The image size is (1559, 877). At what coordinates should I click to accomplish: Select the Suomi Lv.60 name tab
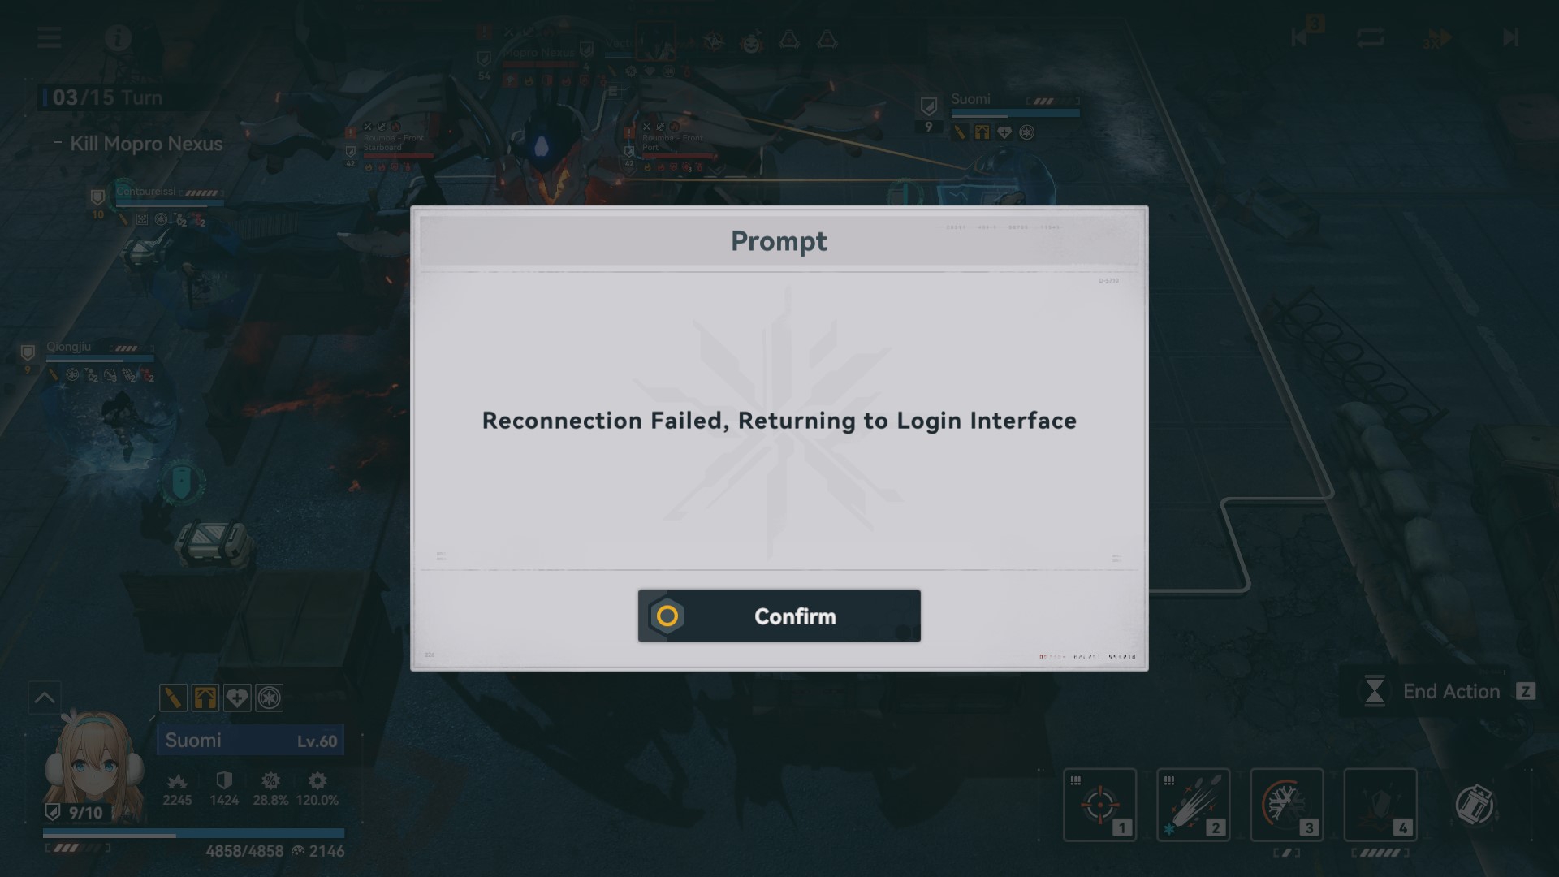250,741
